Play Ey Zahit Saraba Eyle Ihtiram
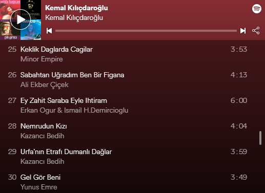This screenshot has width=265, height=193. pyautogui.click(x=127, y=105)
